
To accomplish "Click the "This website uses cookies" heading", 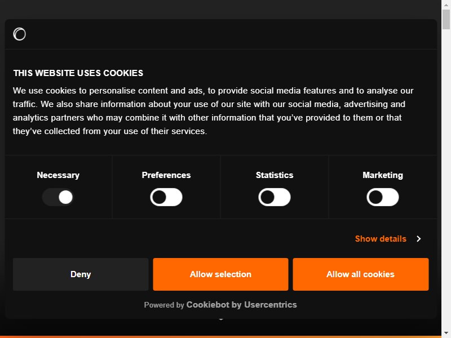I will [78, 73].
